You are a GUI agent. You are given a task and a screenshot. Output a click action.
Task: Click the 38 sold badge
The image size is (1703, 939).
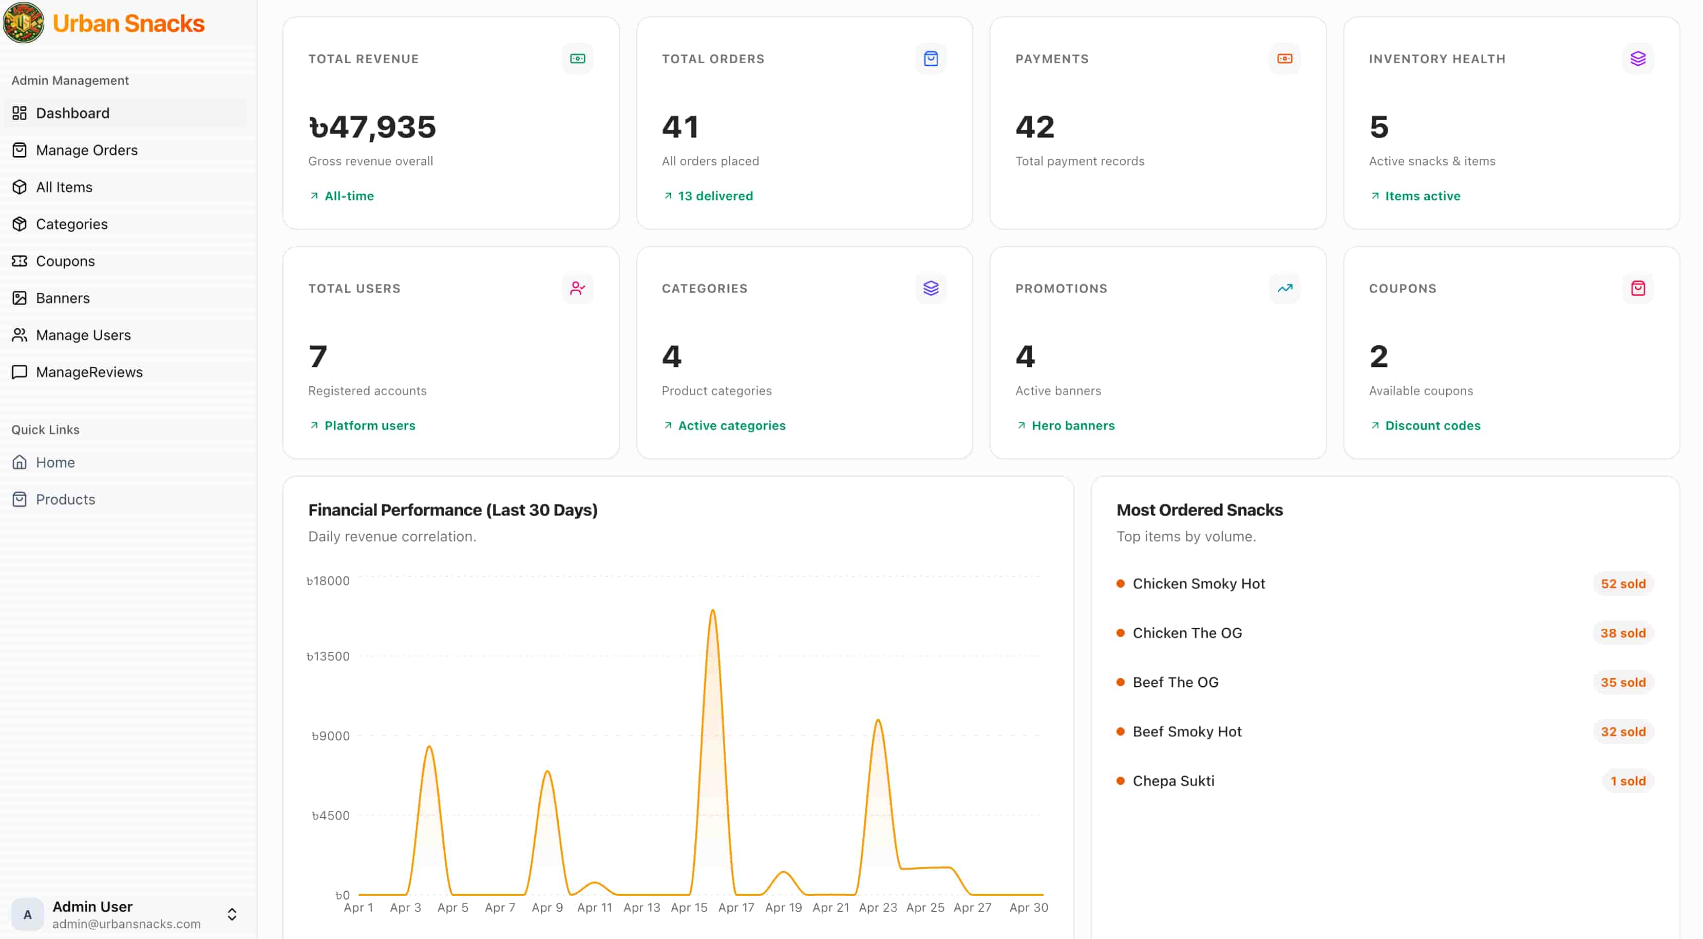point(1623,633)
